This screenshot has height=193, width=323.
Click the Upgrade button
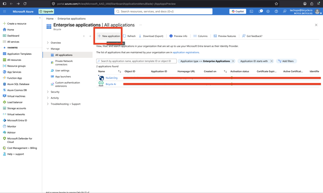46,11
